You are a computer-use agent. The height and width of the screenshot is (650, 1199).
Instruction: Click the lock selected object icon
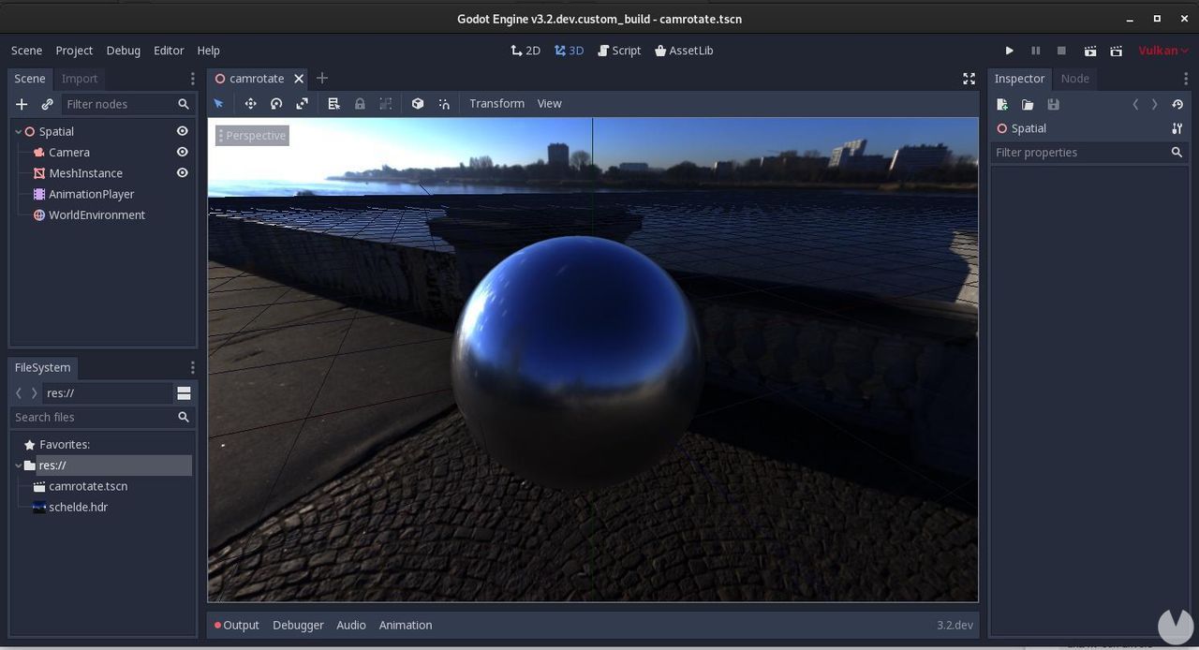[x=360, y=104]
